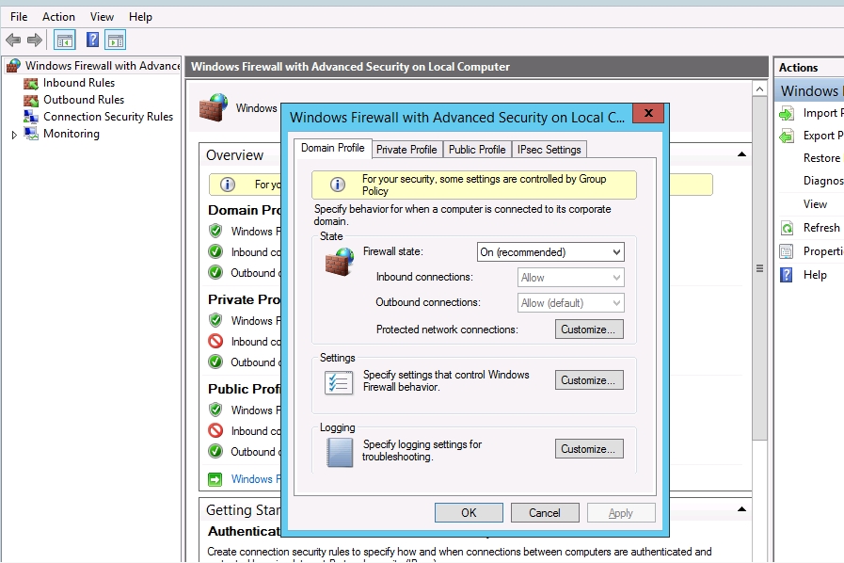Click the red blocked icon under Private Profile

coord(215,341)
